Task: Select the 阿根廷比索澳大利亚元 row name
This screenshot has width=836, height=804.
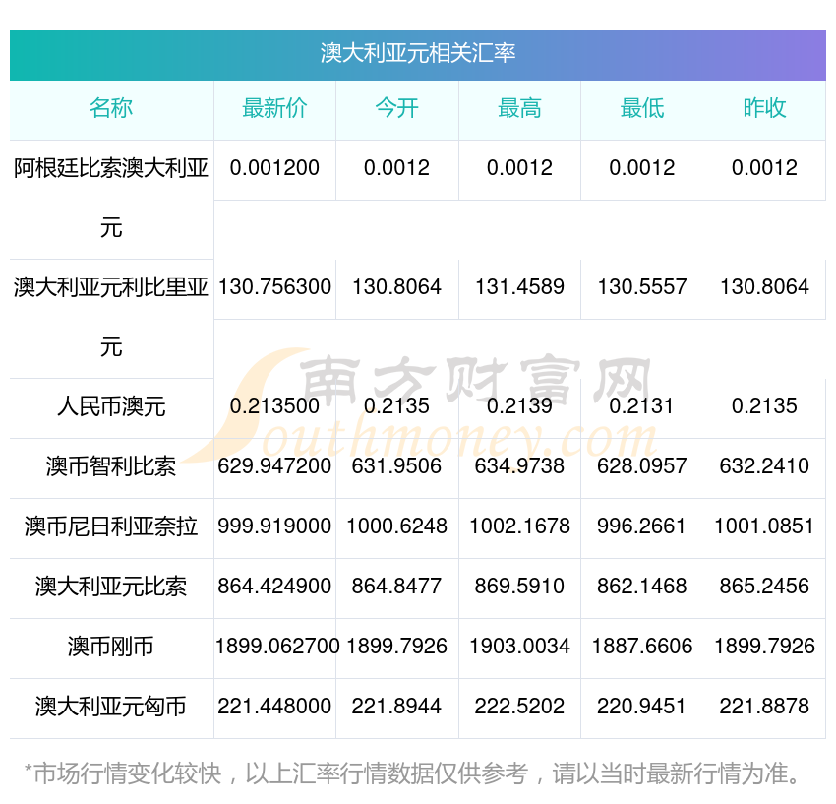Action: [111, 198]
